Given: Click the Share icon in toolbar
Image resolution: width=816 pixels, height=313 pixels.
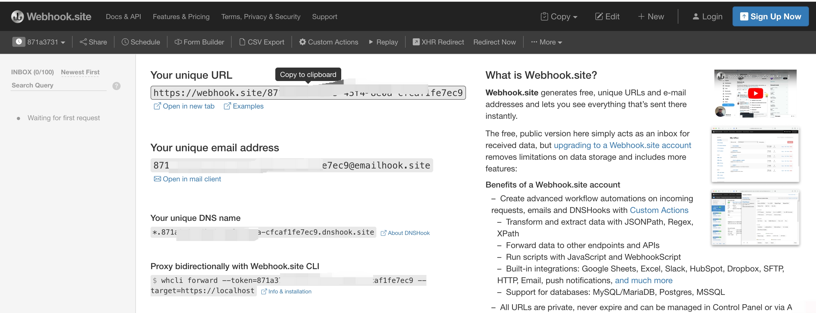Looking at the screenshot, I should click(83, 42).
